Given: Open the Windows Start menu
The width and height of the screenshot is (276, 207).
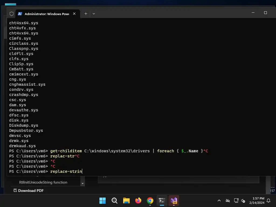Looking at the screenshot, I should pyautogui.click(x=102, y=201).
